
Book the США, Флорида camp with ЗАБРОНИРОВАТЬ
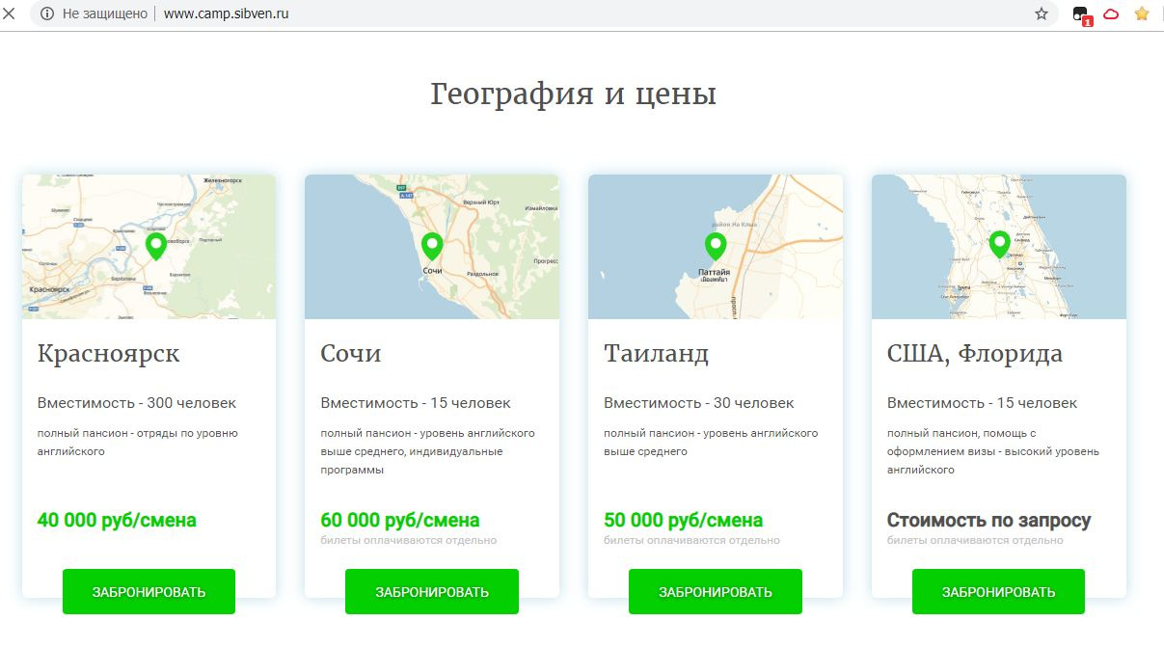(998, 592)
